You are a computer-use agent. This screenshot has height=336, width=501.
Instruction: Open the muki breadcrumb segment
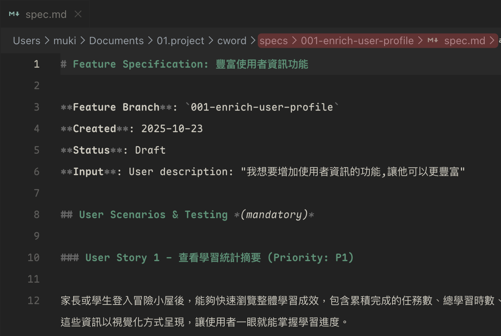65,41
